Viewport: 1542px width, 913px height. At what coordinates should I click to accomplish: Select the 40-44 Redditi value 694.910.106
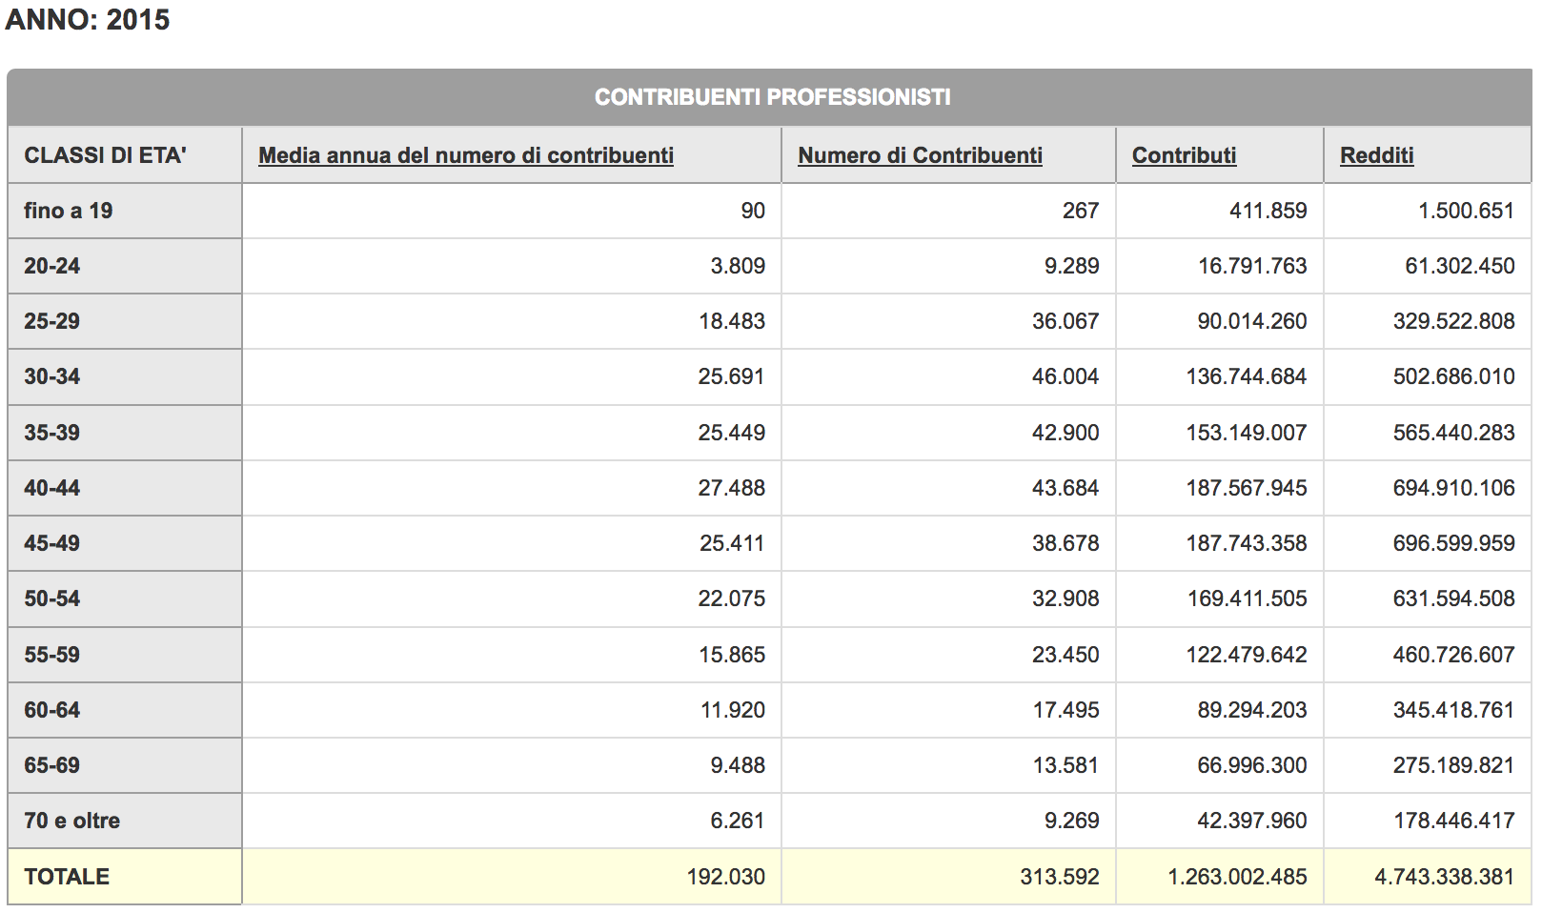click(1453, 488)
